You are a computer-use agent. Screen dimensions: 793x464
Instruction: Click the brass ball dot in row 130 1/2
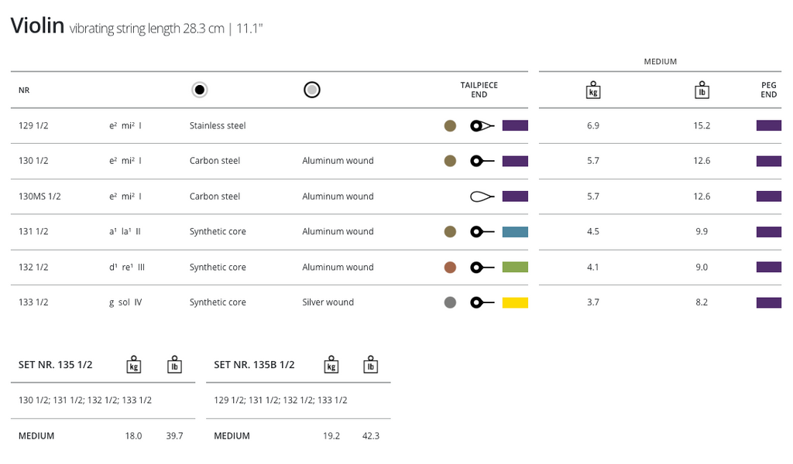click(450, 161)
